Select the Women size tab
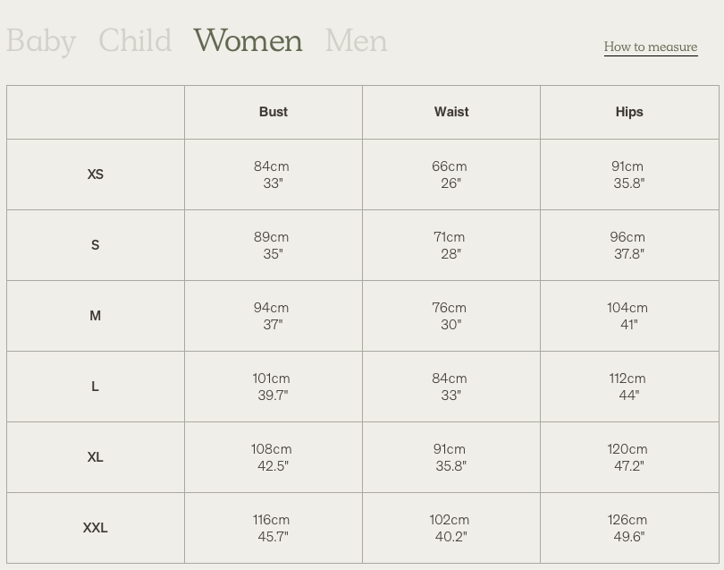724x570 pixels. (x=248, y=40)
